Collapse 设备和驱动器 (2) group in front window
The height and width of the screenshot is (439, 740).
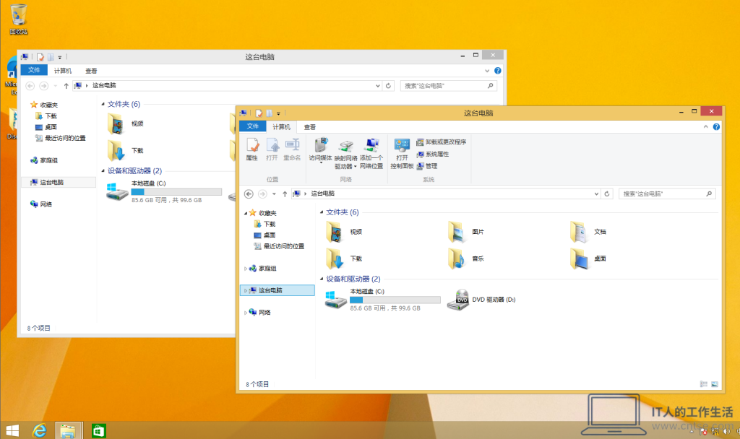(x=322, y=279)
